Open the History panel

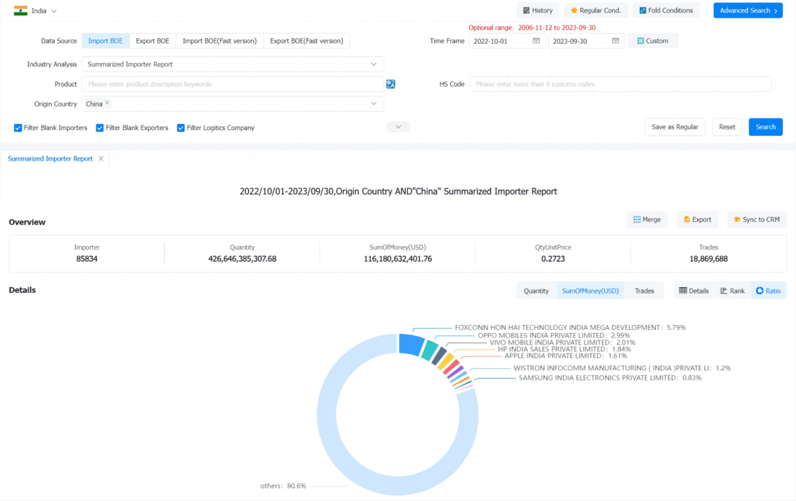click(x=538, y=11)
